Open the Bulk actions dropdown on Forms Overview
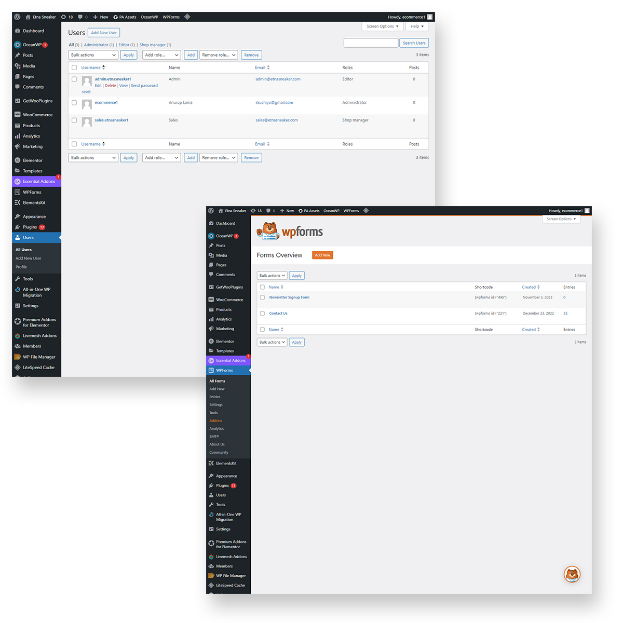Viewport: 623px width, 623px height. 272,275
